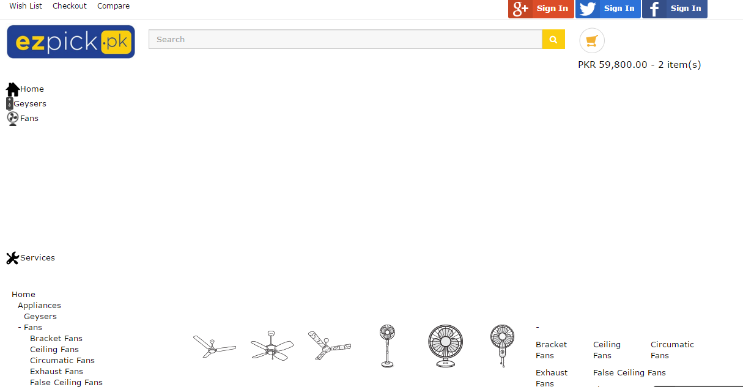Open Wish List in top menu
Image resolution: width=743 pixels, height=387 pixels.
26,6
